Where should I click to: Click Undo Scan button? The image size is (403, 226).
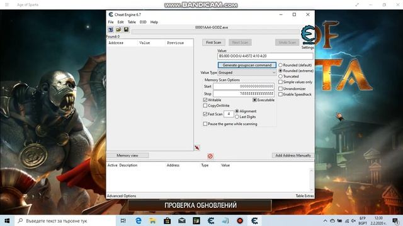tap(287, 42)
